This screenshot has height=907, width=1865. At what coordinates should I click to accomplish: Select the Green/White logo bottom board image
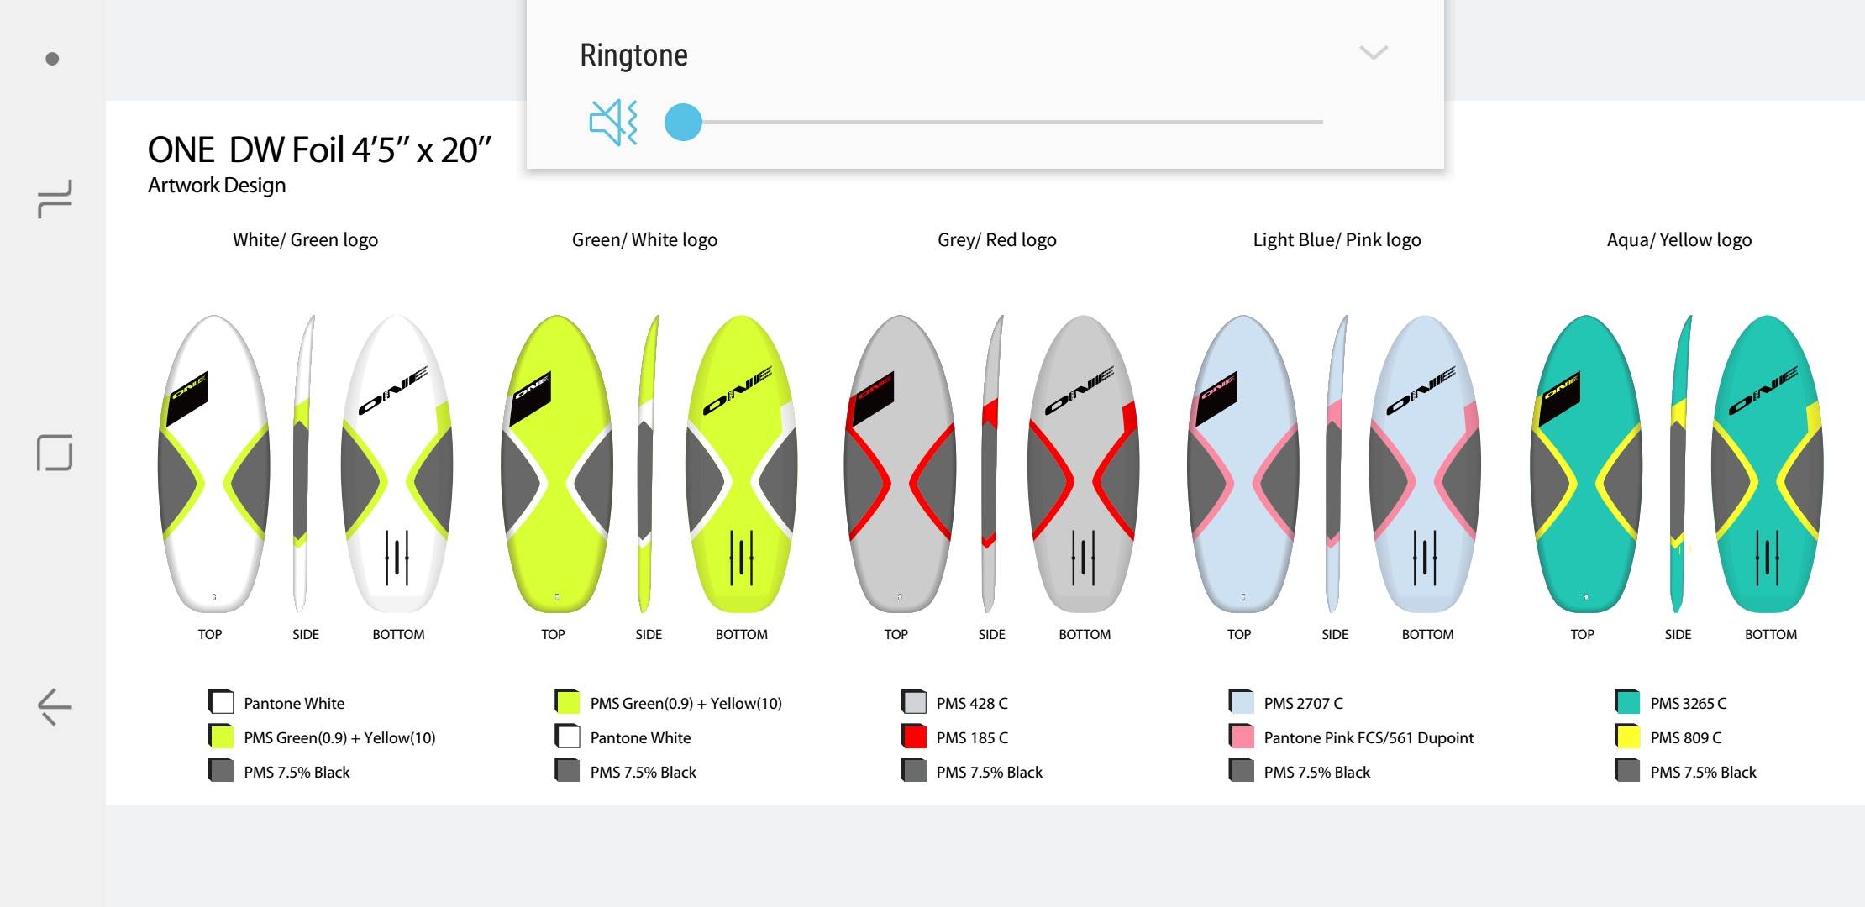(741, 464)
